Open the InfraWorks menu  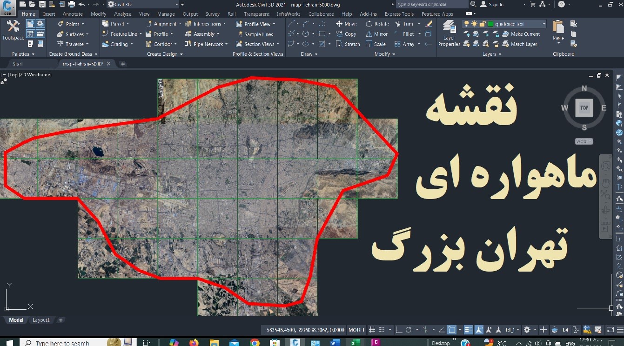[x=289, y=13]
